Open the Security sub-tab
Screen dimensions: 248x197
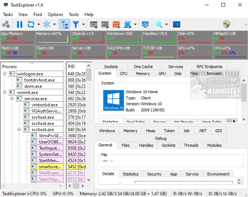click(x=154, y=174)
